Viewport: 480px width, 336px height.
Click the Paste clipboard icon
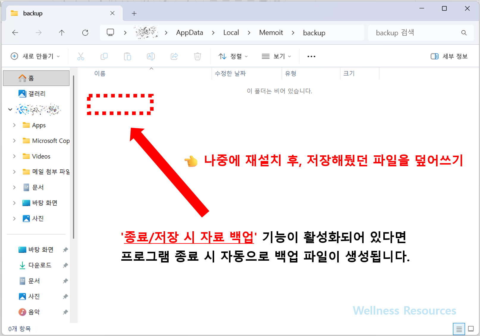(x=127, y=56)
